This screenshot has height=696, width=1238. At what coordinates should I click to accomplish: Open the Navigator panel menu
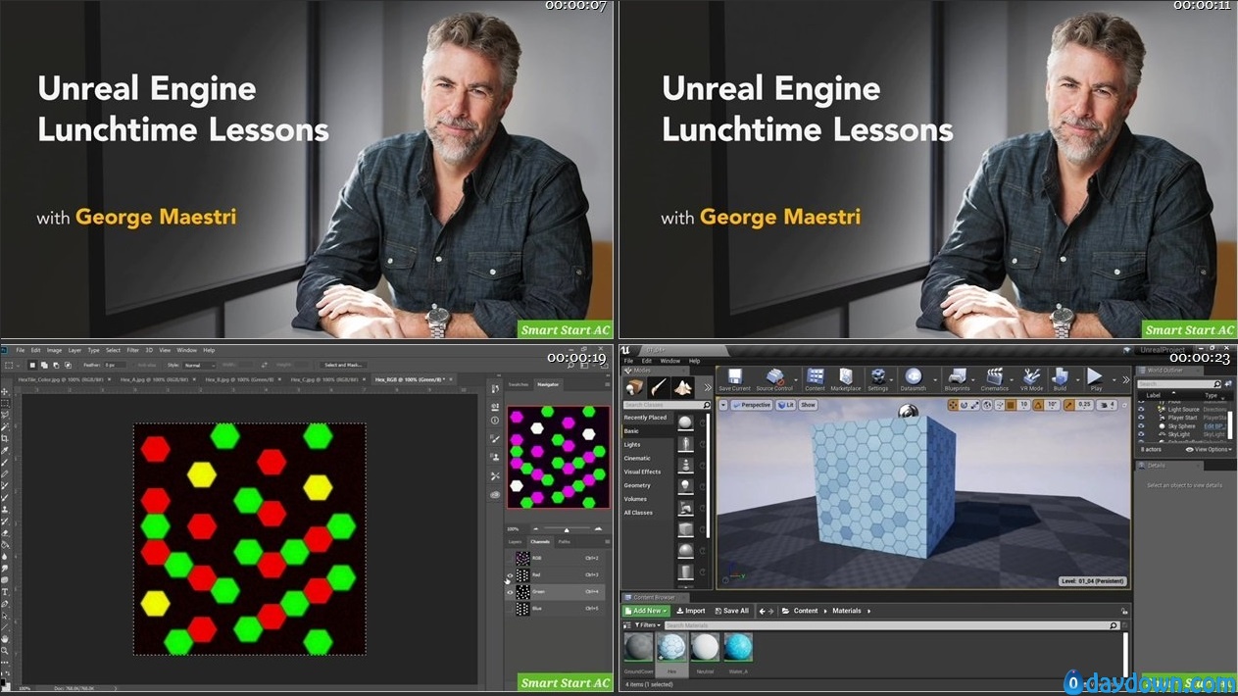[x=607, y=385]
